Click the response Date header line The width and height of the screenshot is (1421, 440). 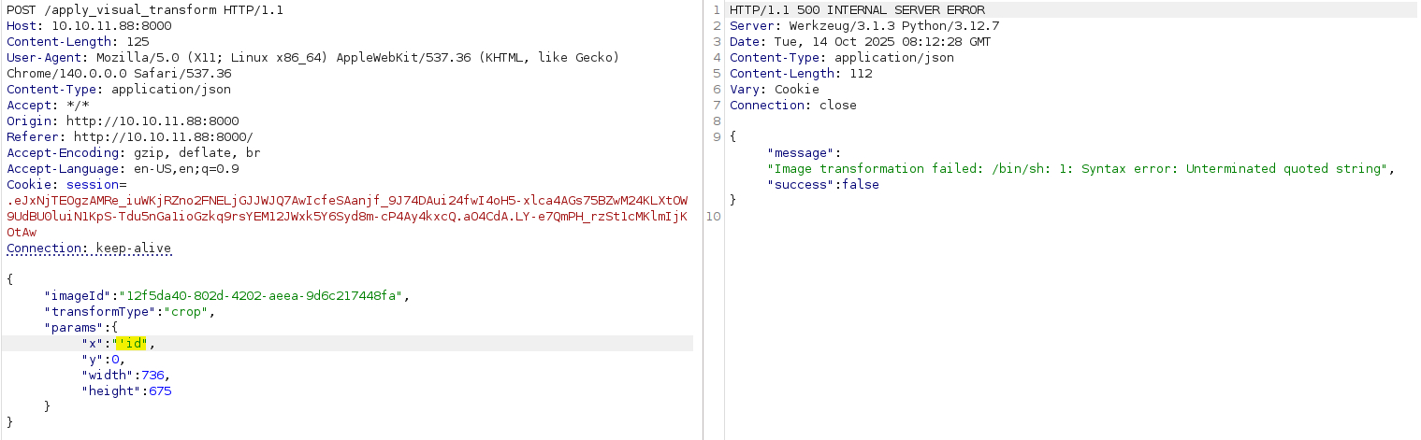click(860, 42)
